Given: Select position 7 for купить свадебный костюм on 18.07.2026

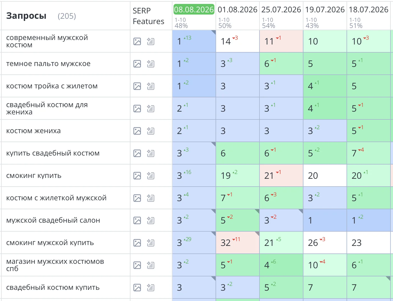Looking at the screenshot, I should click(x=369, y=153).
